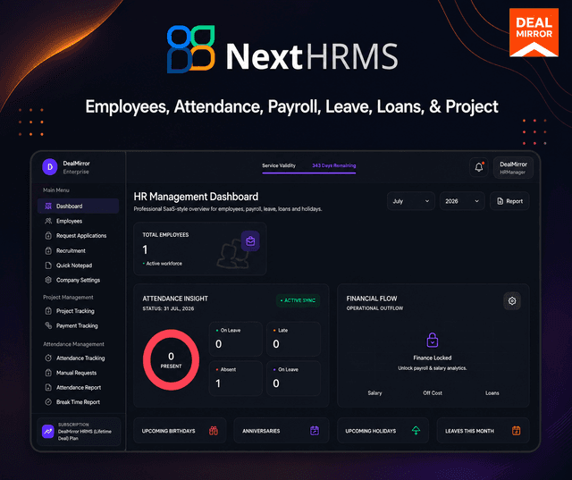Click the Employees people icon
Image resolution: width=572 pixels, height=480 pixels.
coord(47,221)
